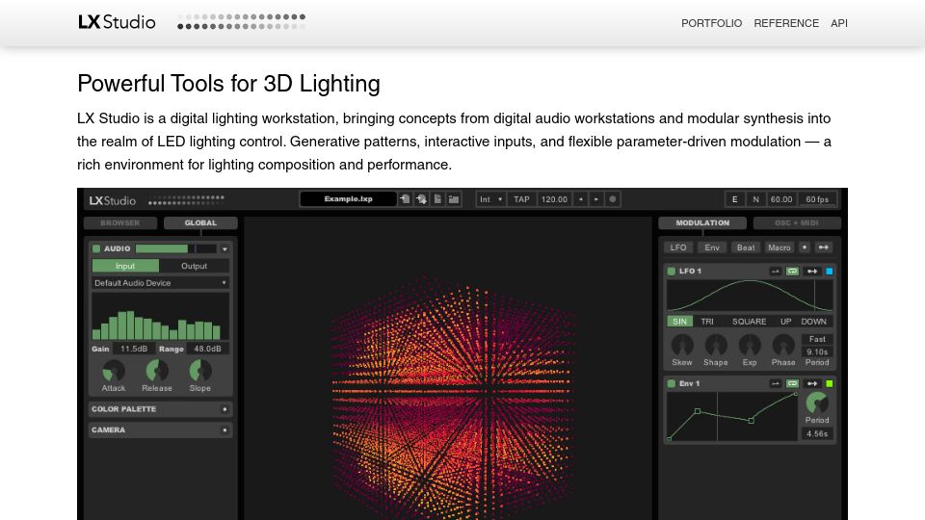The width and height of the screenshot is (925, 520).
Task: Click the save project icon beside Example.lxp
Action: pyautogui.click(x=406, y=199)
